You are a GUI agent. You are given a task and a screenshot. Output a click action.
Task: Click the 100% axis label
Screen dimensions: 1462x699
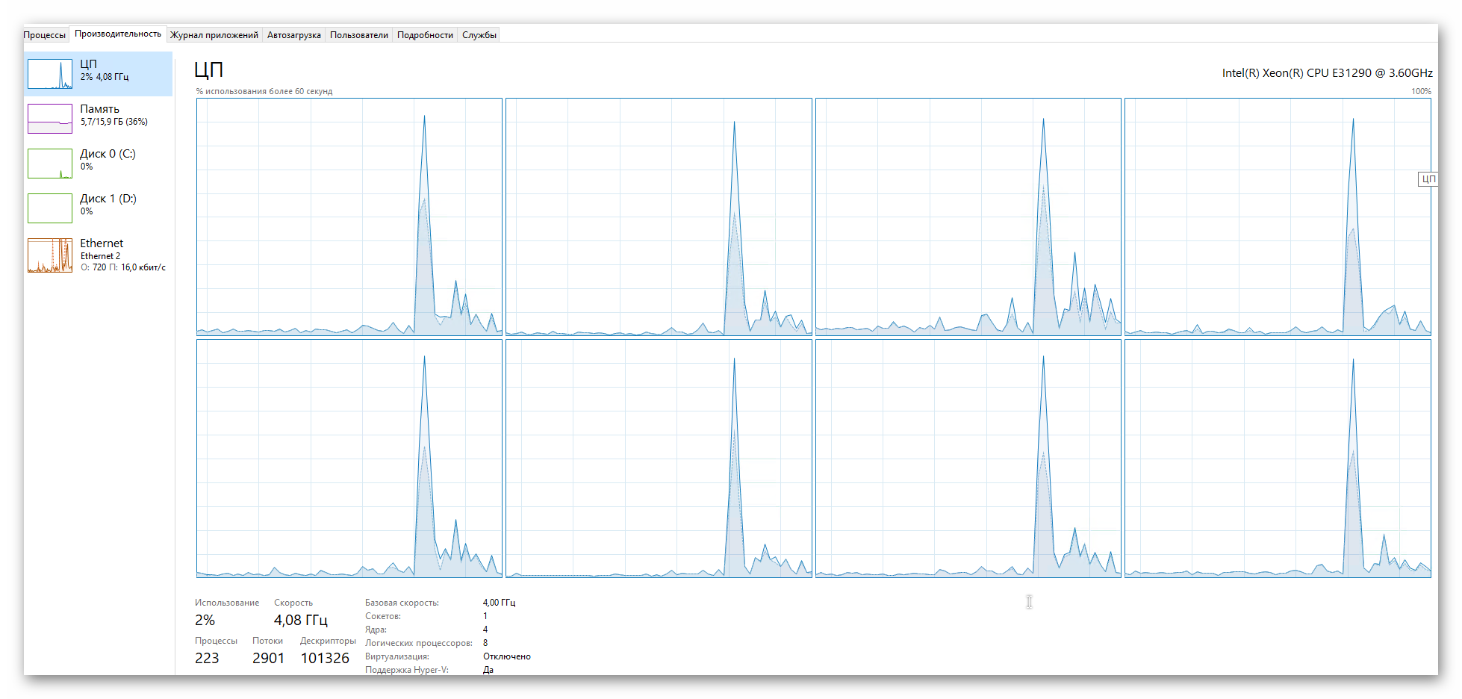1421,91
